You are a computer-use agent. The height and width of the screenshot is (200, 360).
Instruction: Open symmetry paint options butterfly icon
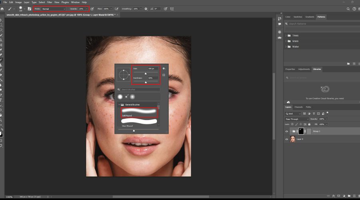click(172, 9)
